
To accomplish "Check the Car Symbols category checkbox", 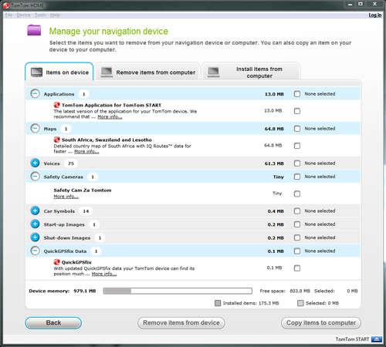I will 297,211.
